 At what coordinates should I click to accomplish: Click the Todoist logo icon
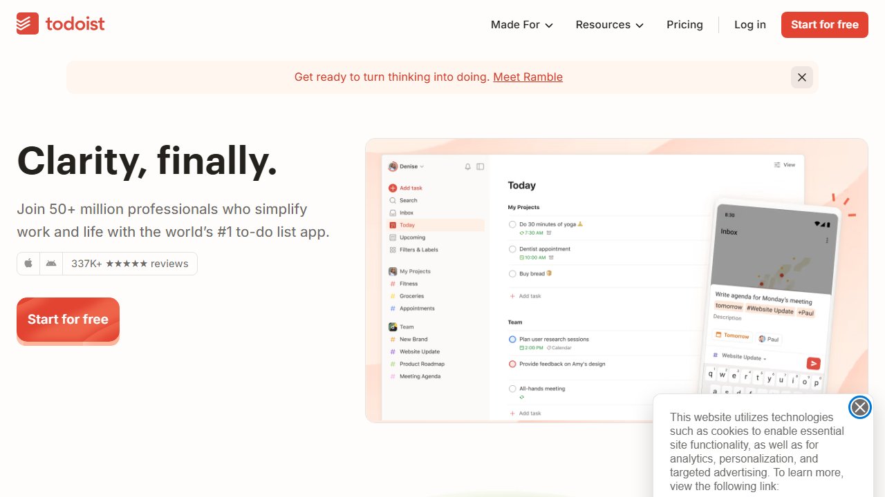pos(28,24)
